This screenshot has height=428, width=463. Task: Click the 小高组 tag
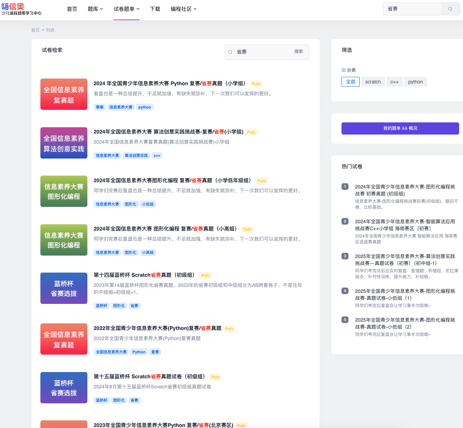pyautogui.click(x=148, y=252)
